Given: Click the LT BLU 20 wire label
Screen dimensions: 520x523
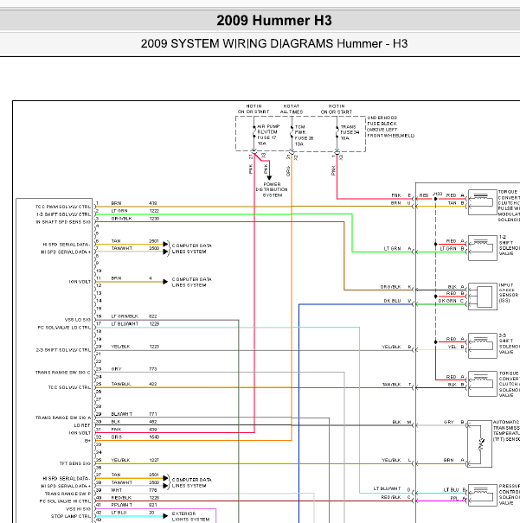Looking at the screenshot, I should point(132,513).
